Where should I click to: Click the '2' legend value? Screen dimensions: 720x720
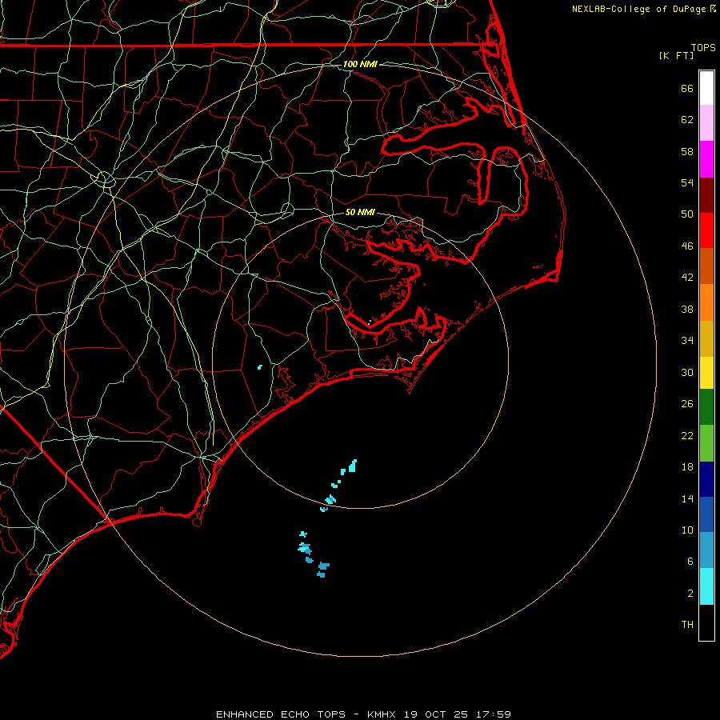point(690,594)
